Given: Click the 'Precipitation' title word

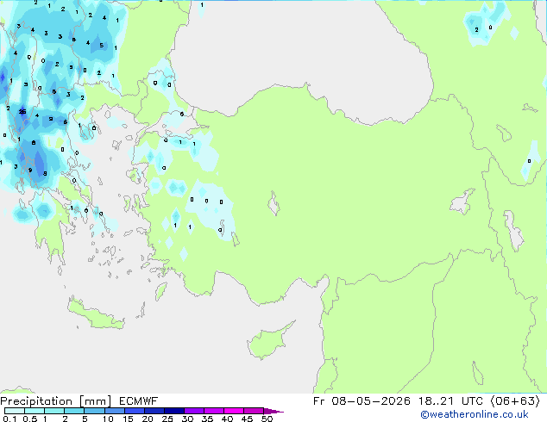Looking at the screenshot, I should (36, 401).
